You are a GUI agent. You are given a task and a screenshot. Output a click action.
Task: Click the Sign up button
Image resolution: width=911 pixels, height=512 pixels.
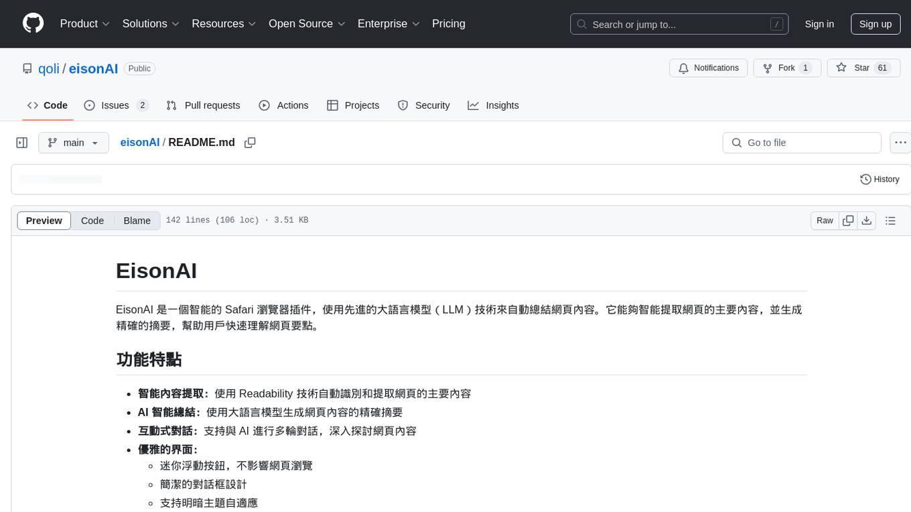tap(875, 24)
